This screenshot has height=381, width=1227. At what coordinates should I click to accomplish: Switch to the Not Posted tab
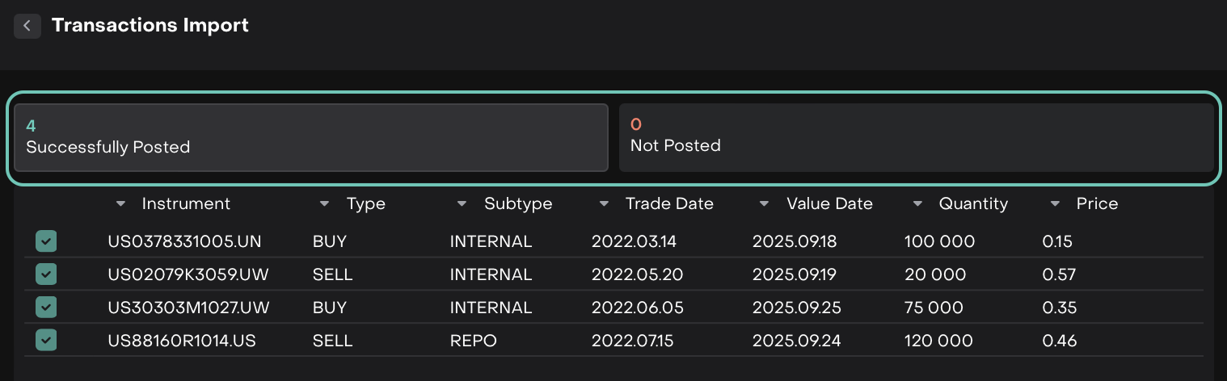(916, 137)
